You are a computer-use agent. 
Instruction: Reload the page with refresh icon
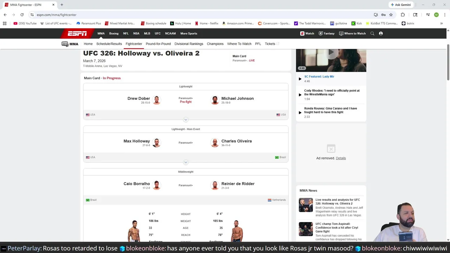22,15
